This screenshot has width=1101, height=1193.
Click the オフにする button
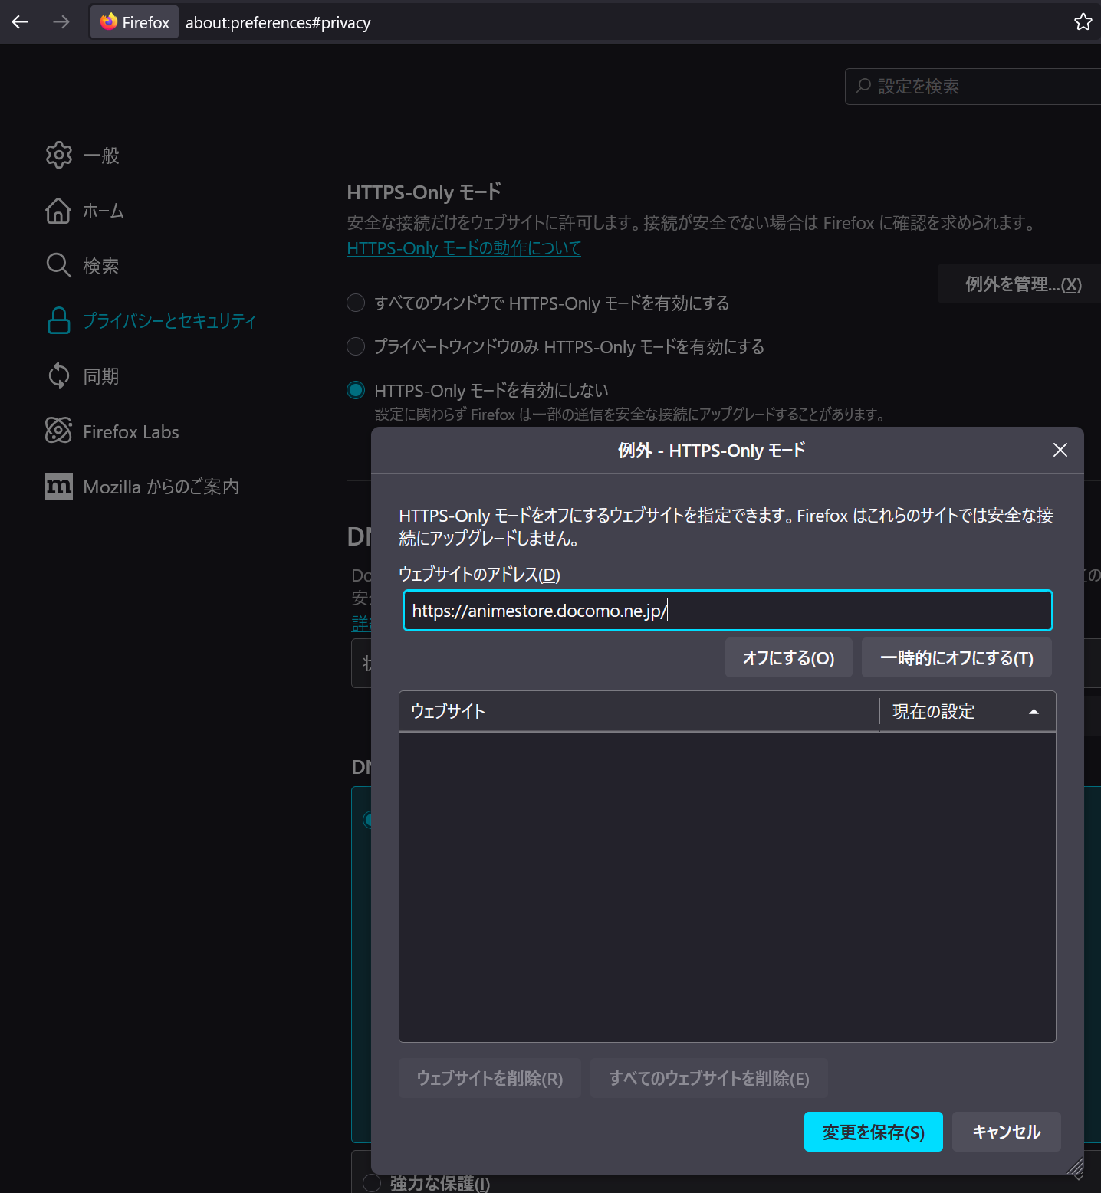click(788, 657)
